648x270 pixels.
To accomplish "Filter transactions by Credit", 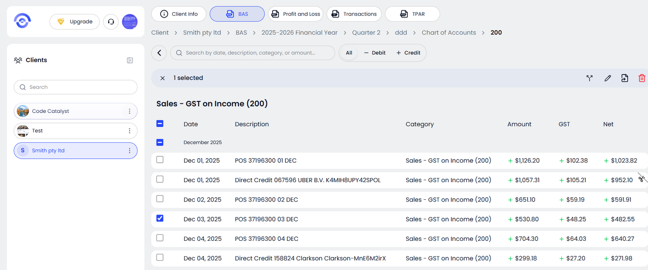I will 408,53.
